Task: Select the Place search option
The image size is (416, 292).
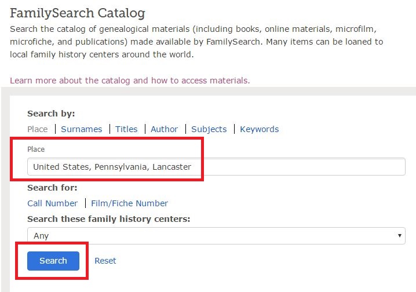Action: pos(38,129)
